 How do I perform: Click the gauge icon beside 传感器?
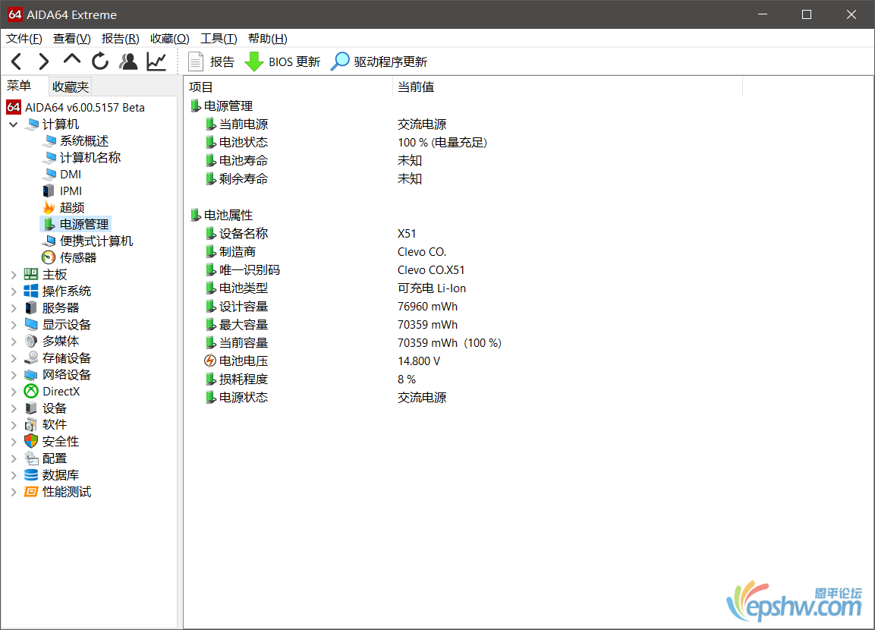(x=49, y=257)
